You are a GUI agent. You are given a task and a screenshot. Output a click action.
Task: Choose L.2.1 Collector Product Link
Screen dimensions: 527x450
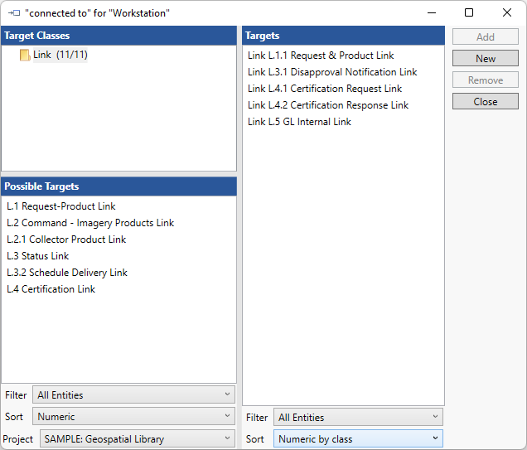[66, 240]
